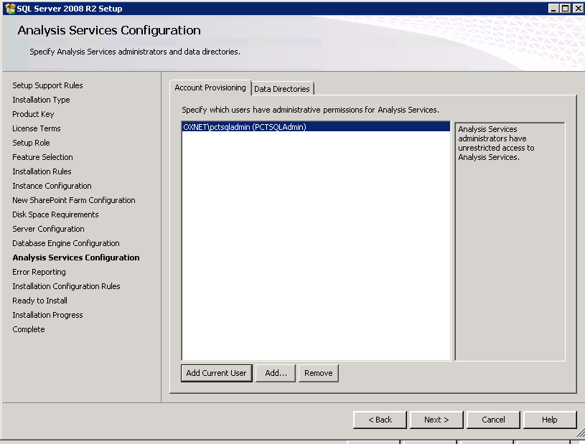Click Installation Configuration Rules step
The width and height of the screenshot is (585, 444).
tap(66, 286)
